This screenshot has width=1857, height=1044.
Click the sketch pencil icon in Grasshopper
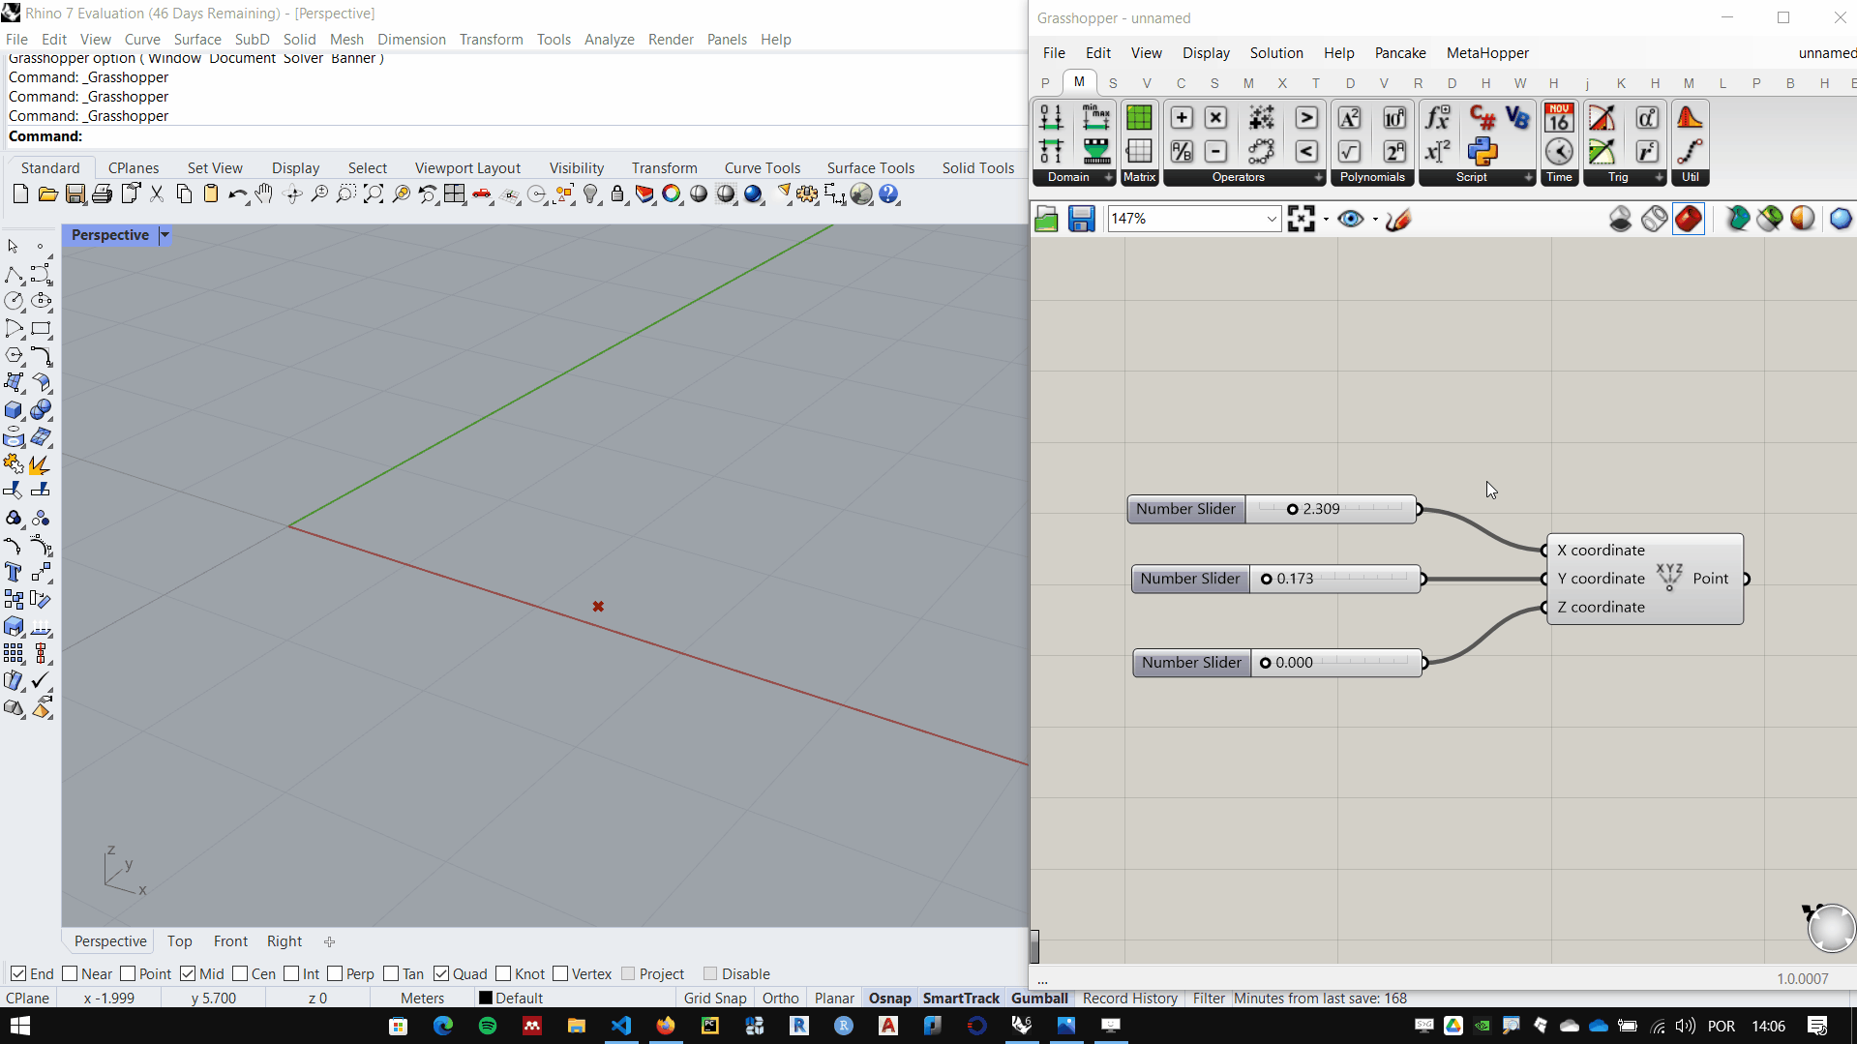click(1398, 220)
